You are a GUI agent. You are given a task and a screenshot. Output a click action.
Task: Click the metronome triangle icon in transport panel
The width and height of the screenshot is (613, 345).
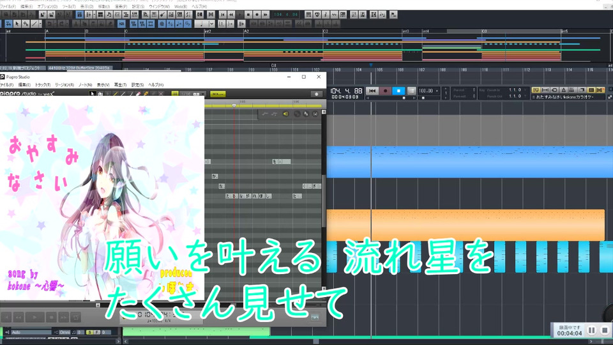coord(563,90)
